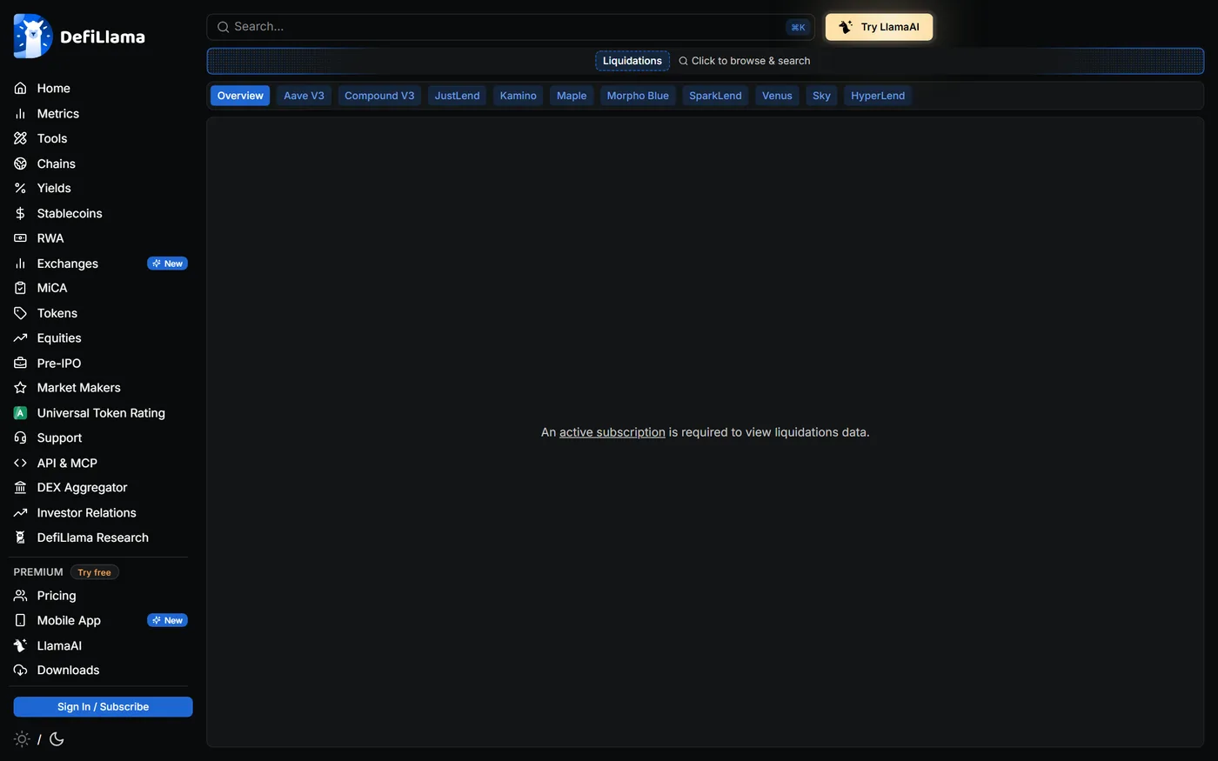Click the DefiLlama llama logo

[33, 37]
